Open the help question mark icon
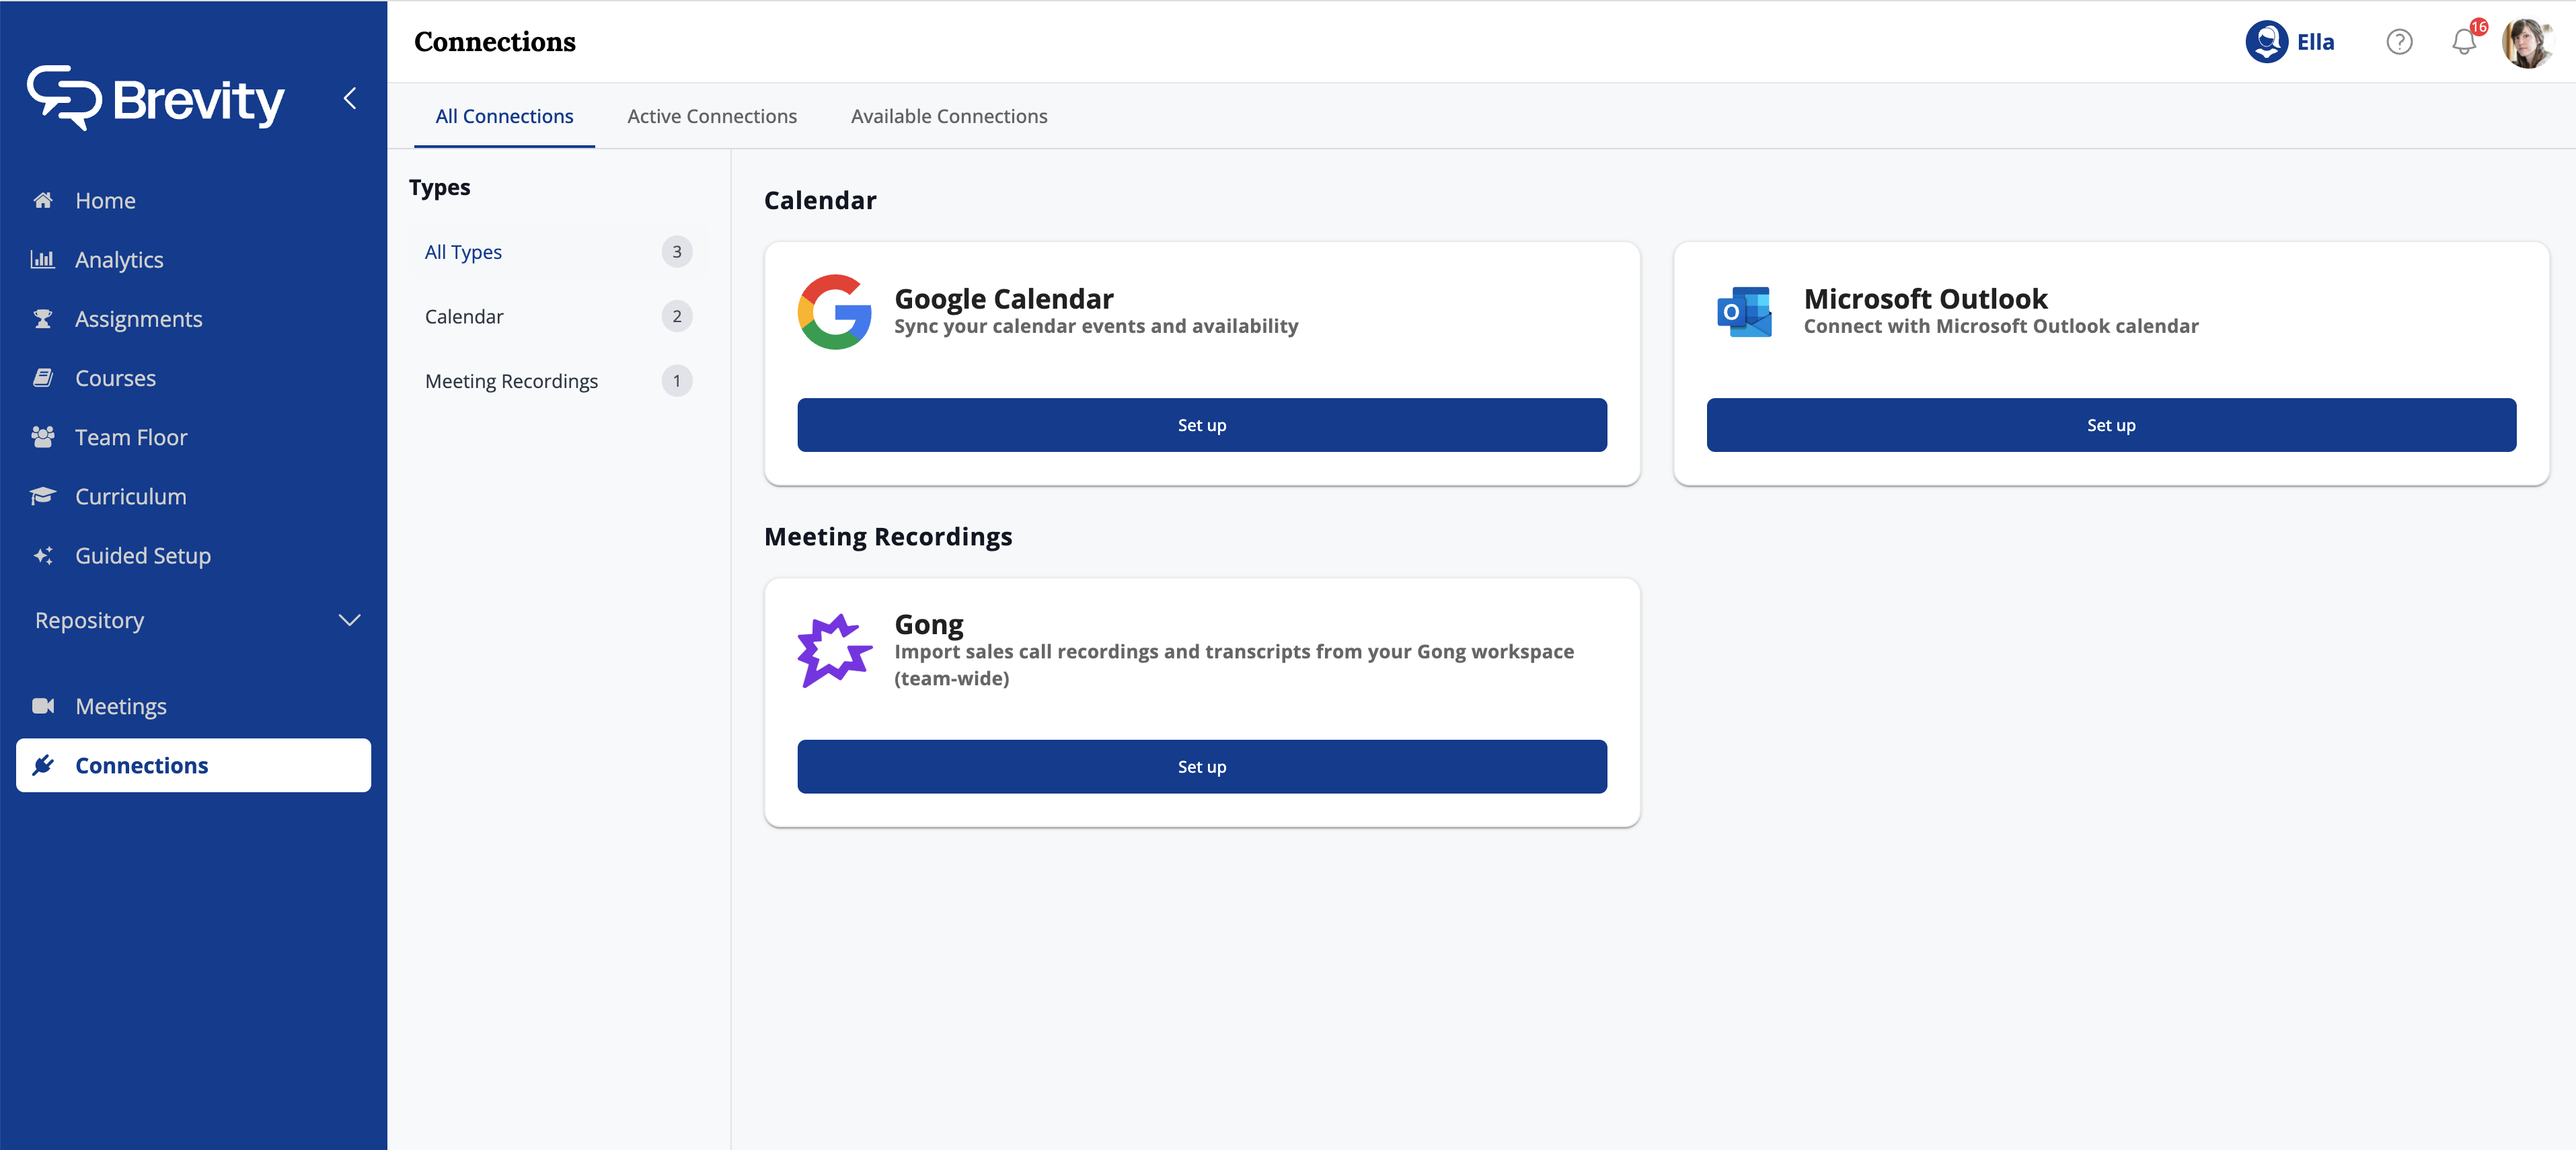The height and width of the screenshot is (1150, 2576). tap(2399, 42)
